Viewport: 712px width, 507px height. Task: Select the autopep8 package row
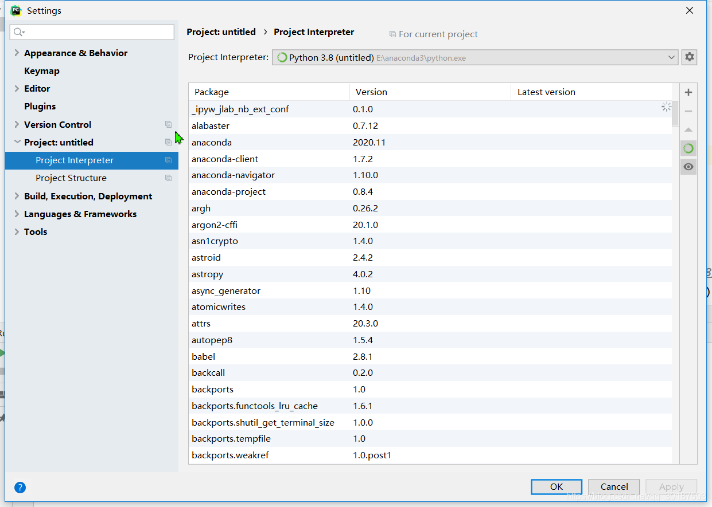pyautogui.click(x=430, y=340)
